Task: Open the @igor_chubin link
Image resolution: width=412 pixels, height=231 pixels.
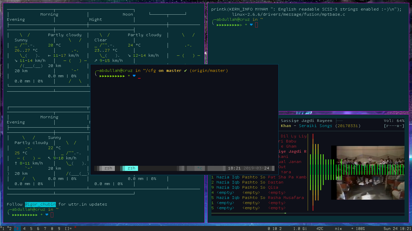Action: (x=40, y=204)
